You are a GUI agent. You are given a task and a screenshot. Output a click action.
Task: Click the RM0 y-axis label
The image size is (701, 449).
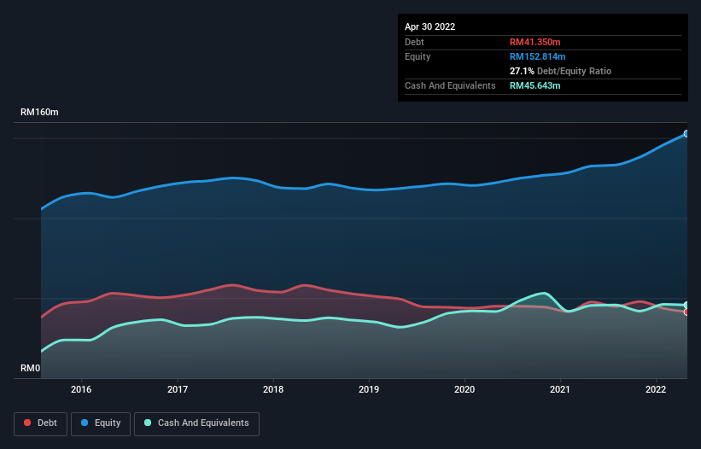[31, 368]
